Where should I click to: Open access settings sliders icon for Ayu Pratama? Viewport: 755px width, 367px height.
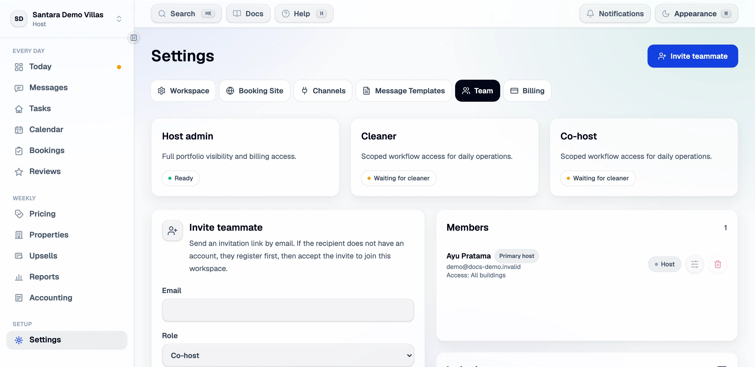point(694,265)
